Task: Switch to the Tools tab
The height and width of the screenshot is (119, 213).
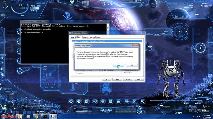Action: coord(98,37)
